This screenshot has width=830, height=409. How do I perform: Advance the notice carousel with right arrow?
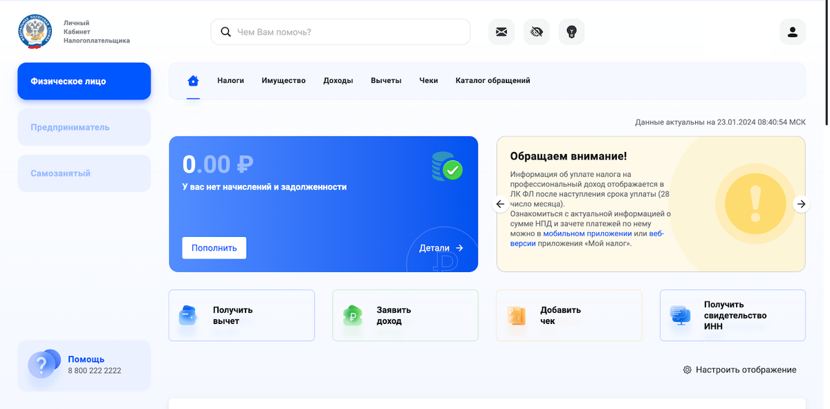click(x=801, y=204)
